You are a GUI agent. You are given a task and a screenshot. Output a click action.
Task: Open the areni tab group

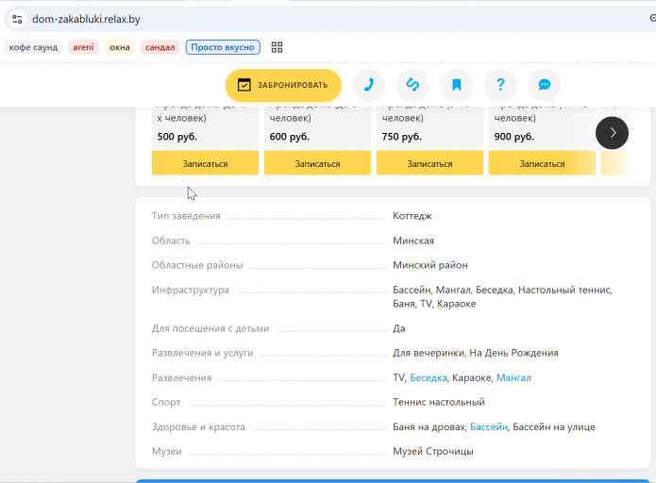[x=83, y=47]
